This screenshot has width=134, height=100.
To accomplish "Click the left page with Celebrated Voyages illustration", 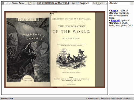I will point(28,50).
